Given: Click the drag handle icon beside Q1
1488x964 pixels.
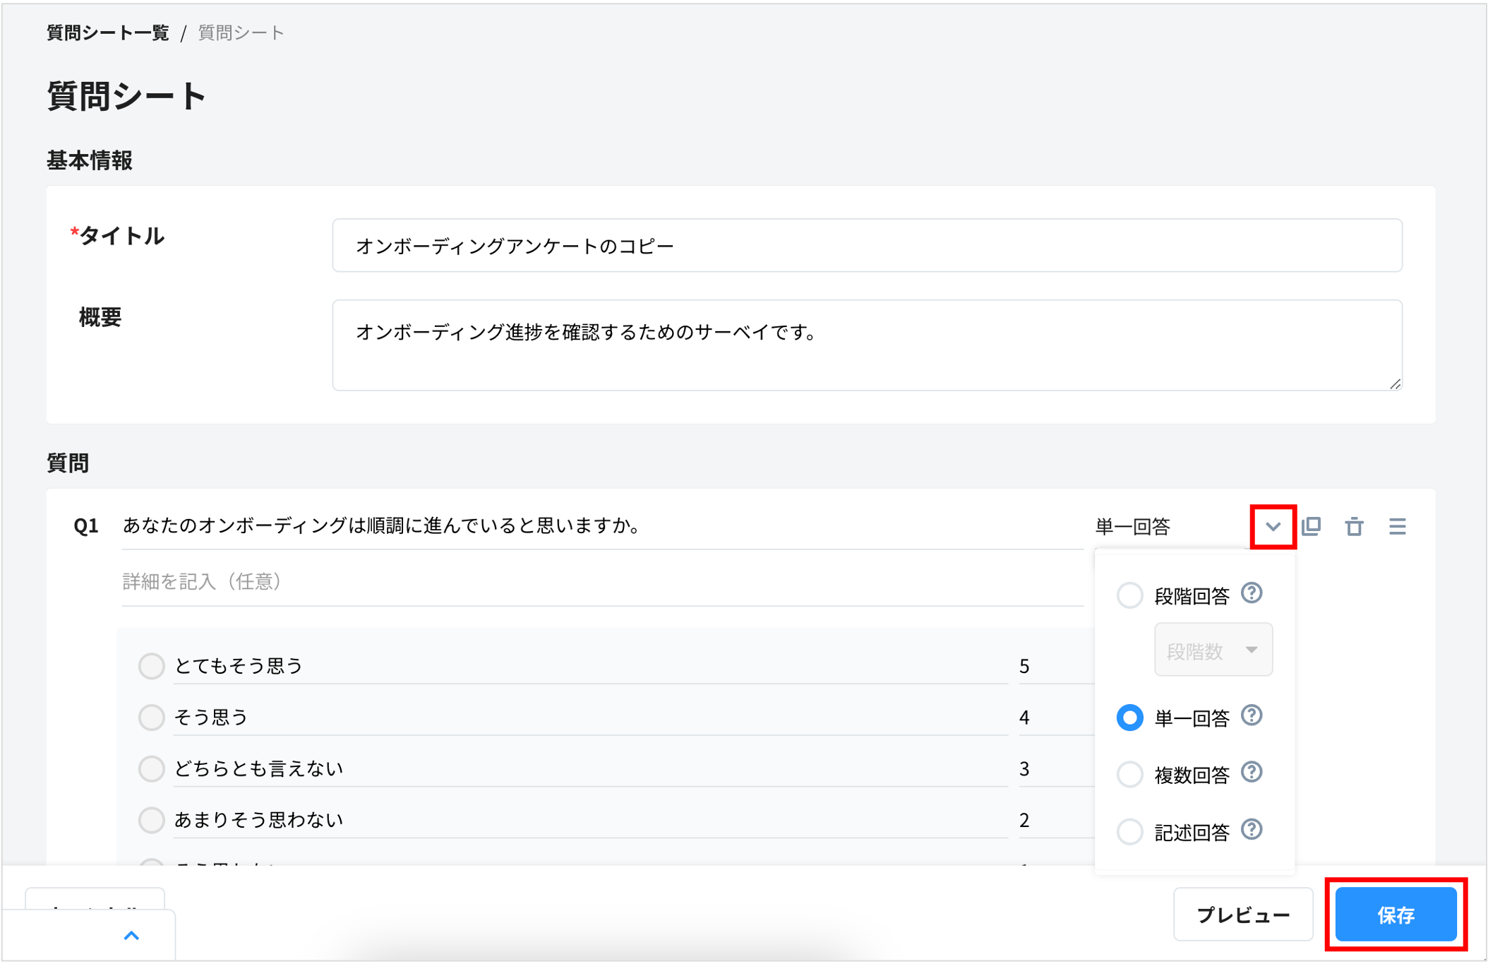Looking at the screenshot, I should pyautogui.click(x=1396, y=525).
